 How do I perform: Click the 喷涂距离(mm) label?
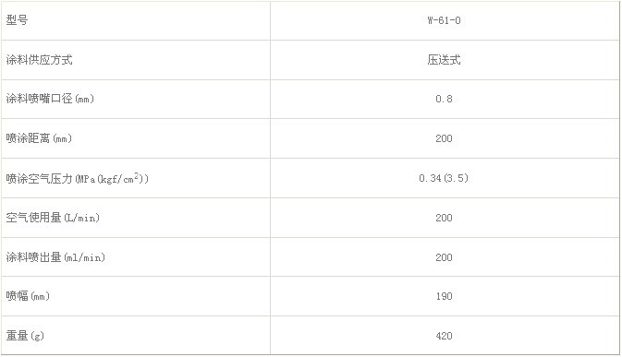tap(39, 138)
